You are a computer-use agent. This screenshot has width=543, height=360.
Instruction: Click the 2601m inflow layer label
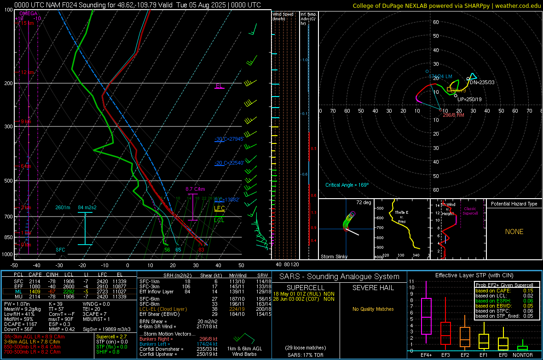click(63, 207)
